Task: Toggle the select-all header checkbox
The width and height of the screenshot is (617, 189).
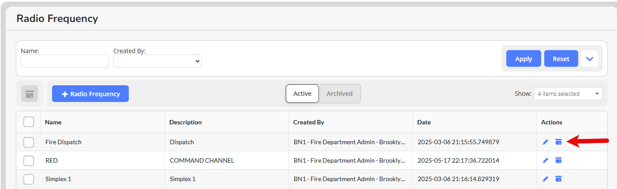Action: (x=29, y=122)
